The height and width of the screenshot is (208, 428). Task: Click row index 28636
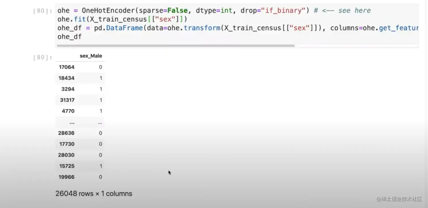tap(66, 133)
